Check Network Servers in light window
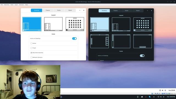 [31, 57]
